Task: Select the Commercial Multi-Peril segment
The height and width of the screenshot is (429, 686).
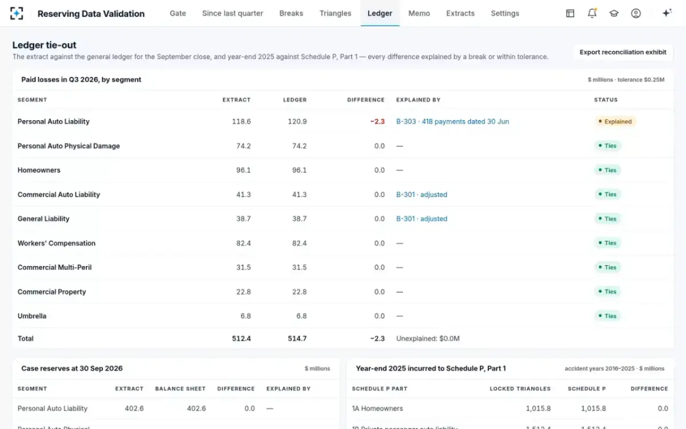Action: pyautogui.click(x=54, y=268)
